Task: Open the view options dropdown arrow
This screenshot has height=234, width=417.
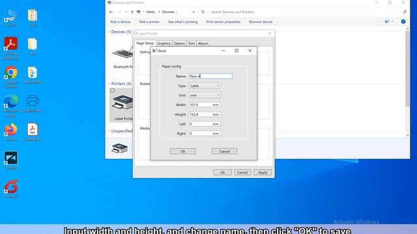Action: click(392, 21)
